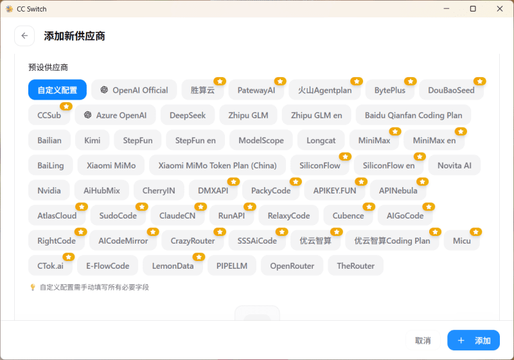Pick the Zhipu GLM preset
This screenshot has height=360, width=514.
[248, 115]
